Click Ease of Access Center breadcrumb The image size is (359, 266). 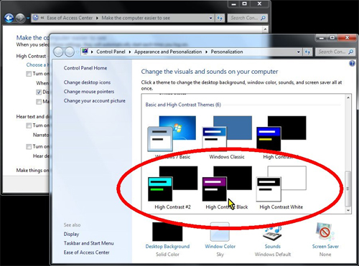pos(70,18)
